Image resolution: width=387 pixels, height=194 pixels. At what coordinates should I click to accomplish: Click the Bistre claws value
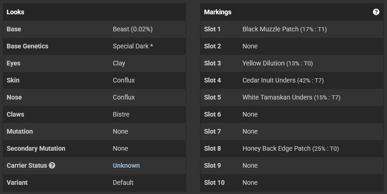[x=121, y=114]
